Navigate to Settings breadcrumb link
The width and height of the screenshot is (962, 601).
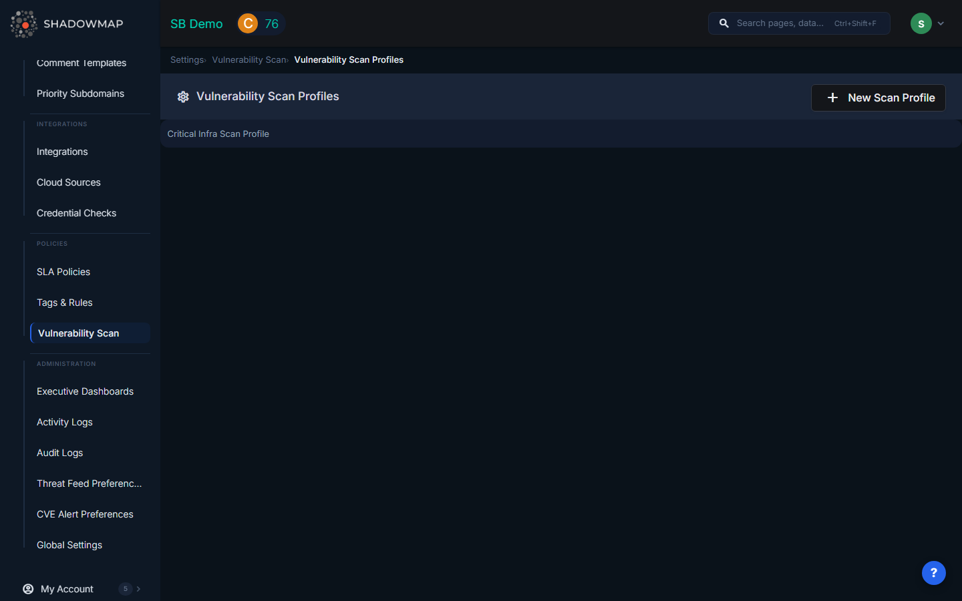click(186, 59)
